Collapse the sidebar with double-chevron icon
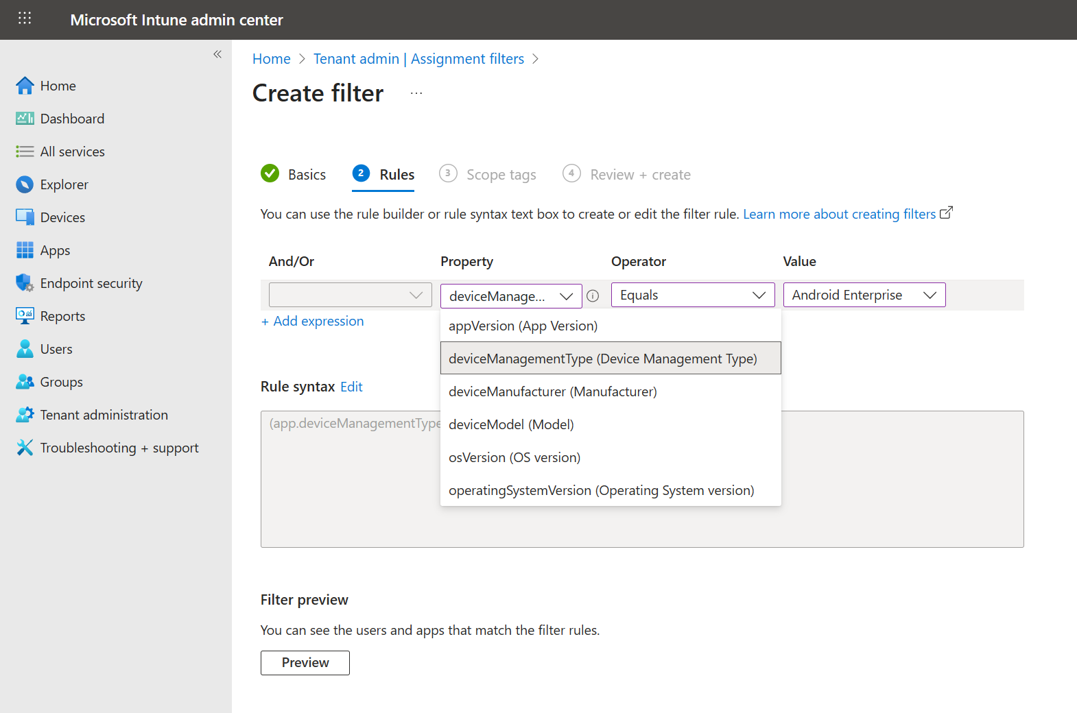 pos(217,54)
